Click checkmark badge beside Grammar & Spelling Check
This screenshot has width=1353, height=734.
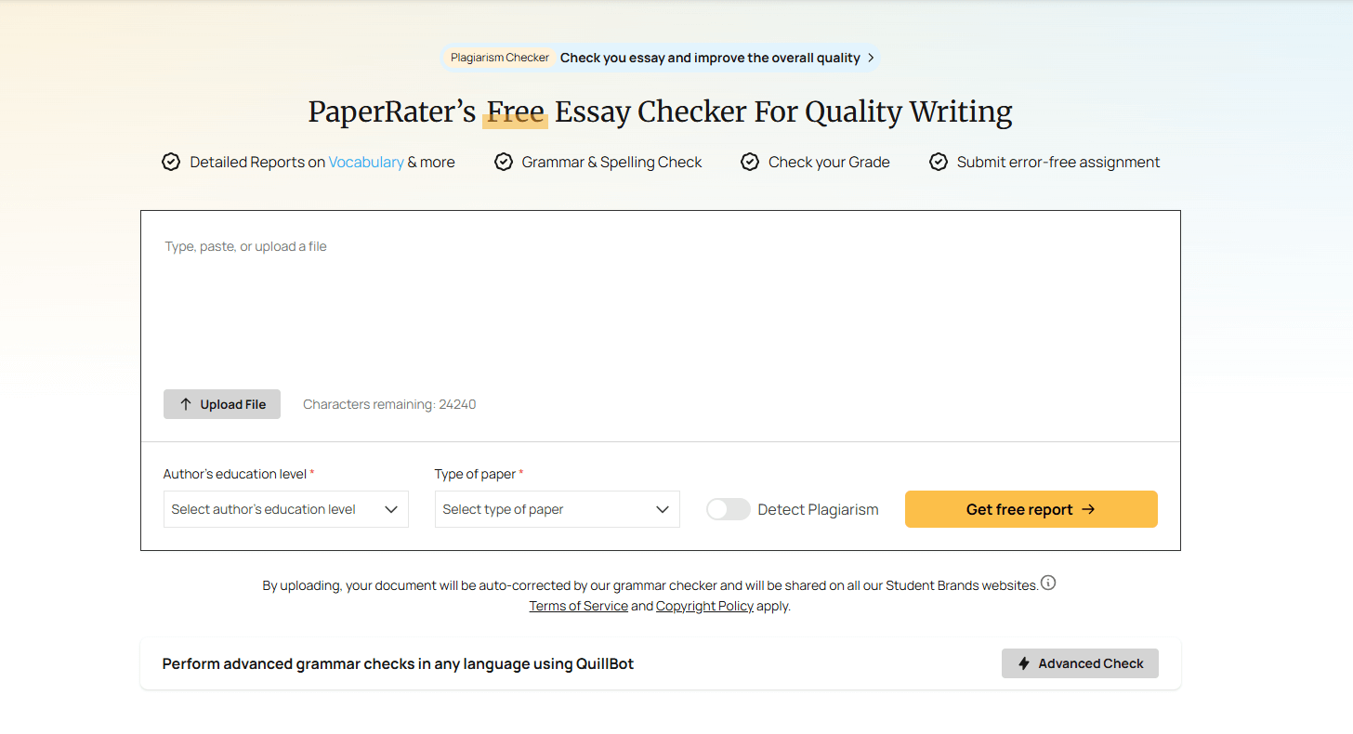coord(503,163)
